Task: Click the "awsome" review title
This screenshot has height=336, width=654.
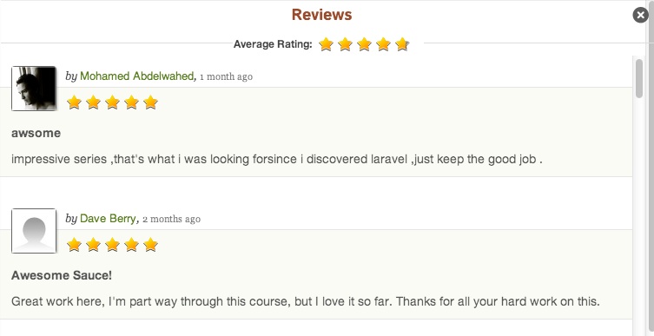Action: (36, 134)
